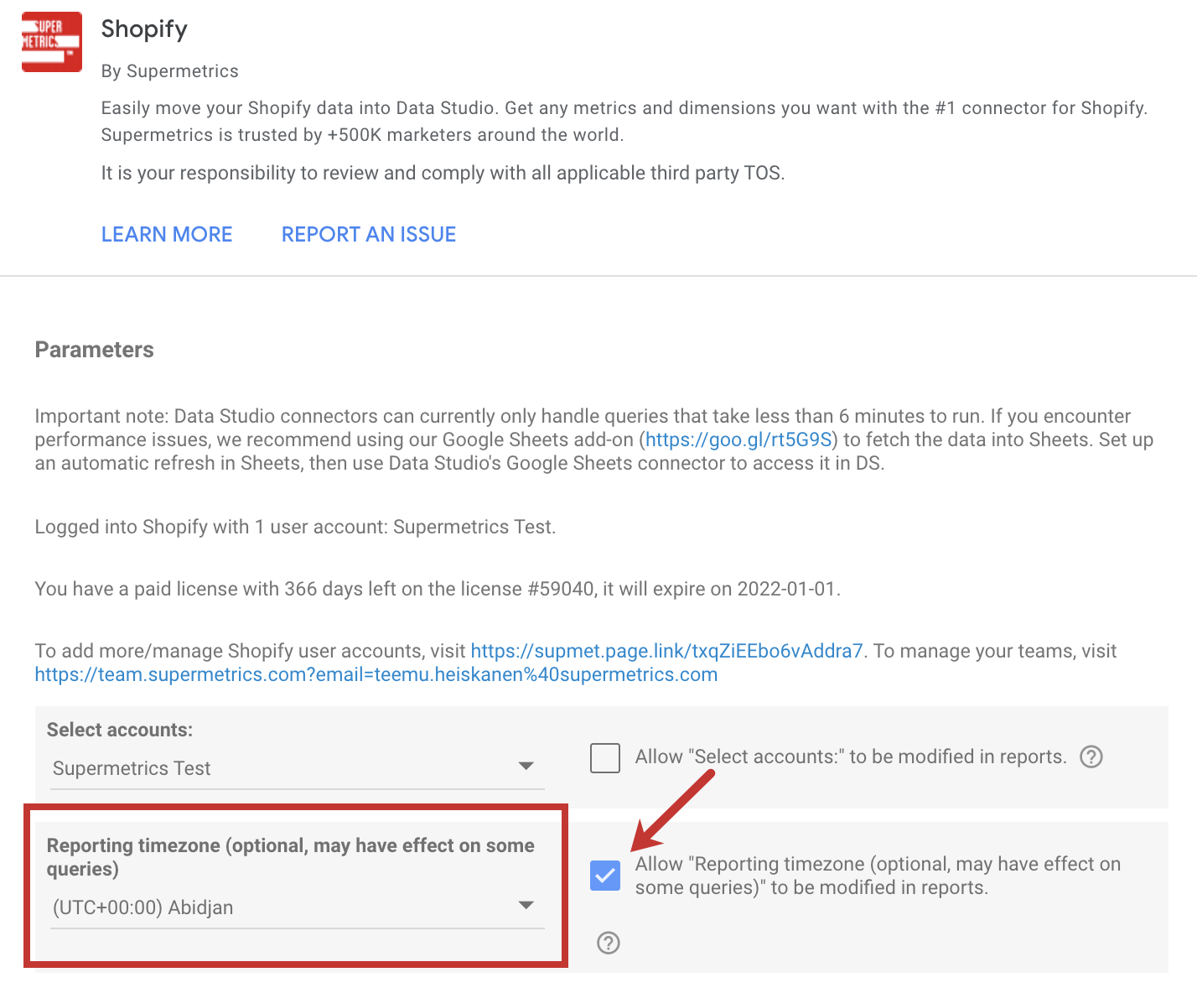Click the "Important note: Data Studio connectors" paragraph
This screenshot has width=1197, height=993.
[594, 439]
